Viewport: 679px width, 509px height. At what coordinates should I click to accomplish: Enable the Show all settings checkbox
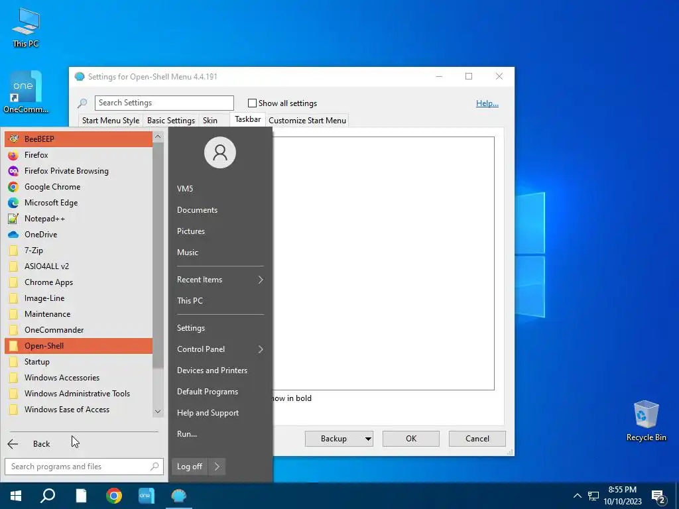click(252, 103)
